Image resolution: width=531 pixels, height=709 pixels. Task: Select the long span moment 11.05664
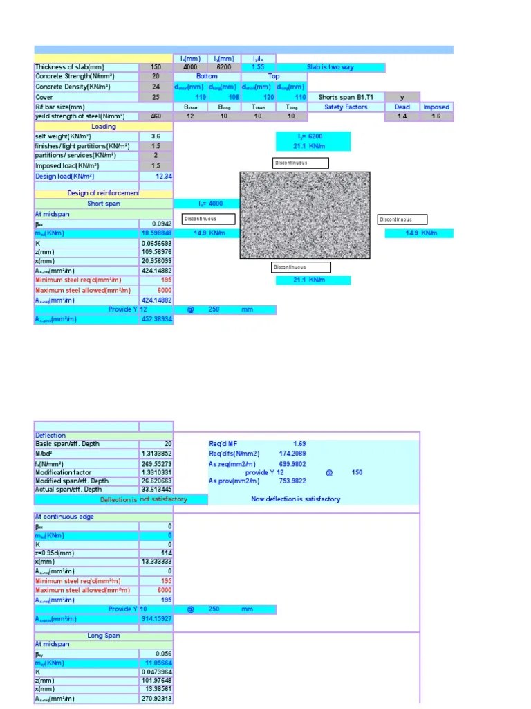pos(156,663)
